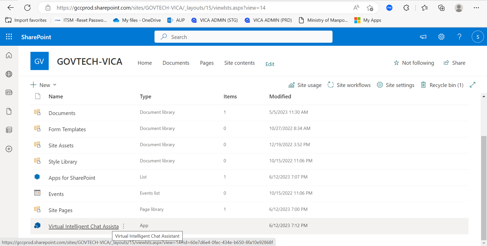Reload the current page
Viewport: 487px width, 246px height.
27,8
